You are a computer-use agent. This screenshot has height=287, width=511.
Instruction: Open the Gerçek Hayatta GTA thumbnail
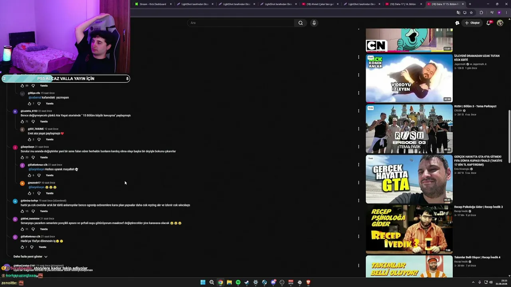pos(409,179)
